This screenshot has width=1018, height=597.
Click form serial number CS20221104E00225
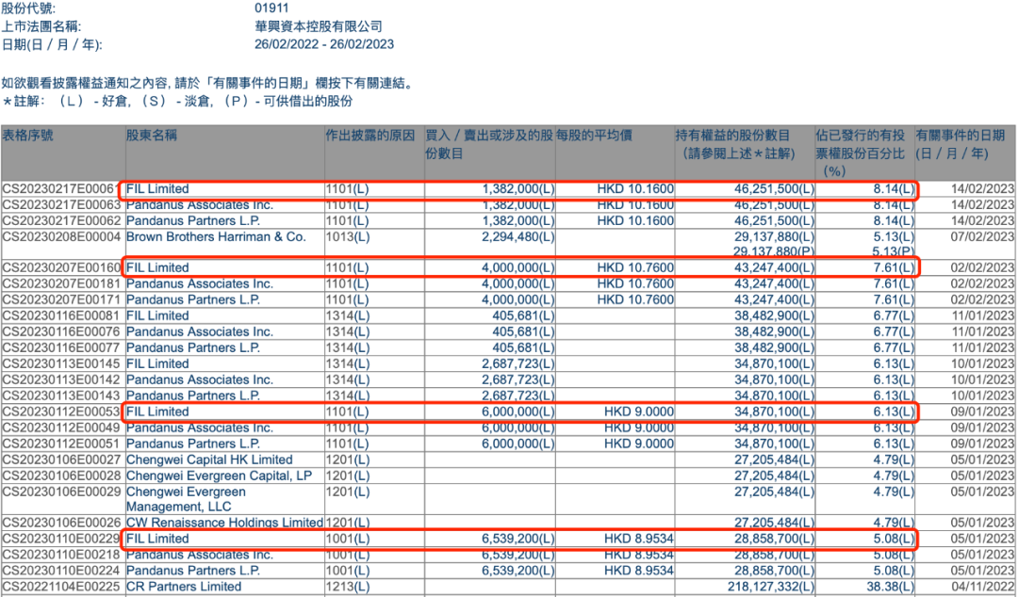[x=61, y=587]
